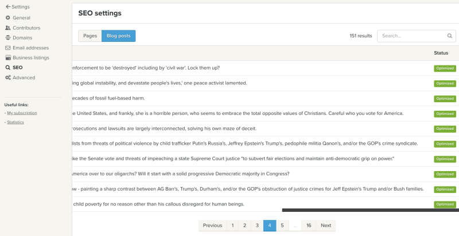
Task: Switch to the Pages tab
Action: 90,36
